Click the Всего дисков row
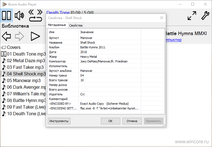The width and height of the screenshot is (212, 147). click(x=106, y=90)
